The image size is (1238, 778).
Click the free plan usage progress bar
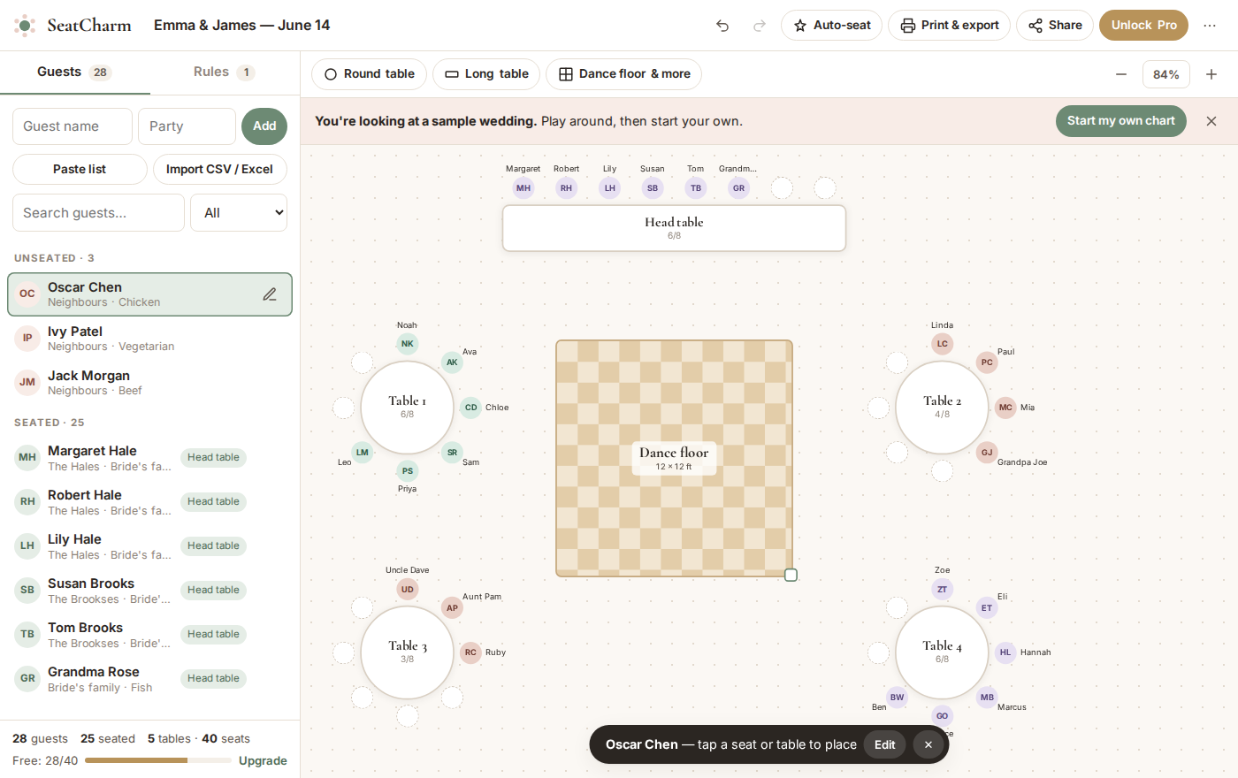click(158, 760)
